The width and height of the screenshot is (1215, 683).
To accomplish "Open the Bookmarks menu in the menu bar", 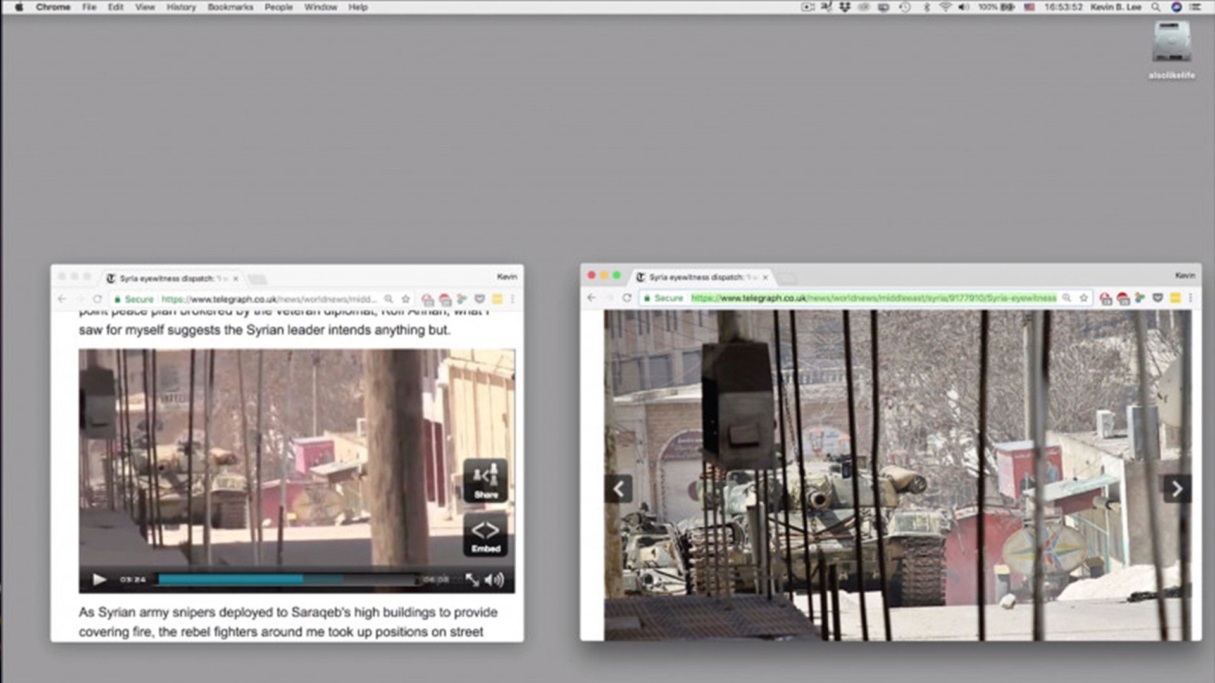I will point(230,7).
